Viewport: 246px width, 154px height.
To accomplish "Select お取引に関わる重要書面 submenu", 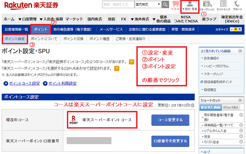I will tap(147, 29).
